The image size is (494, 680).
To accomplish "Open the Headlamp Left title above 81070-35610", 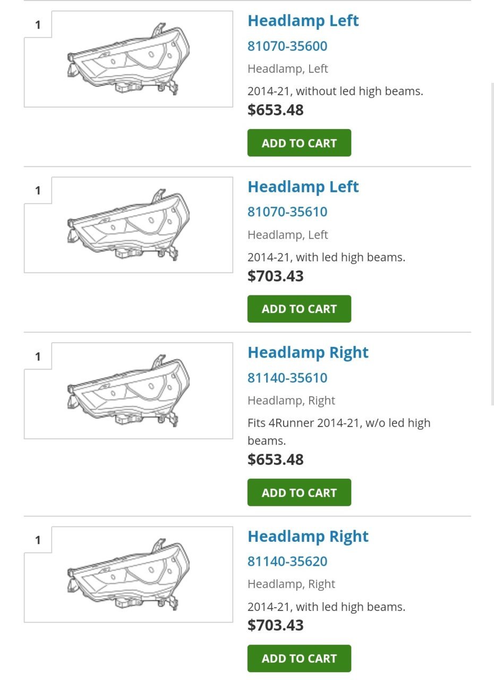I will click(x=303, y=187).
